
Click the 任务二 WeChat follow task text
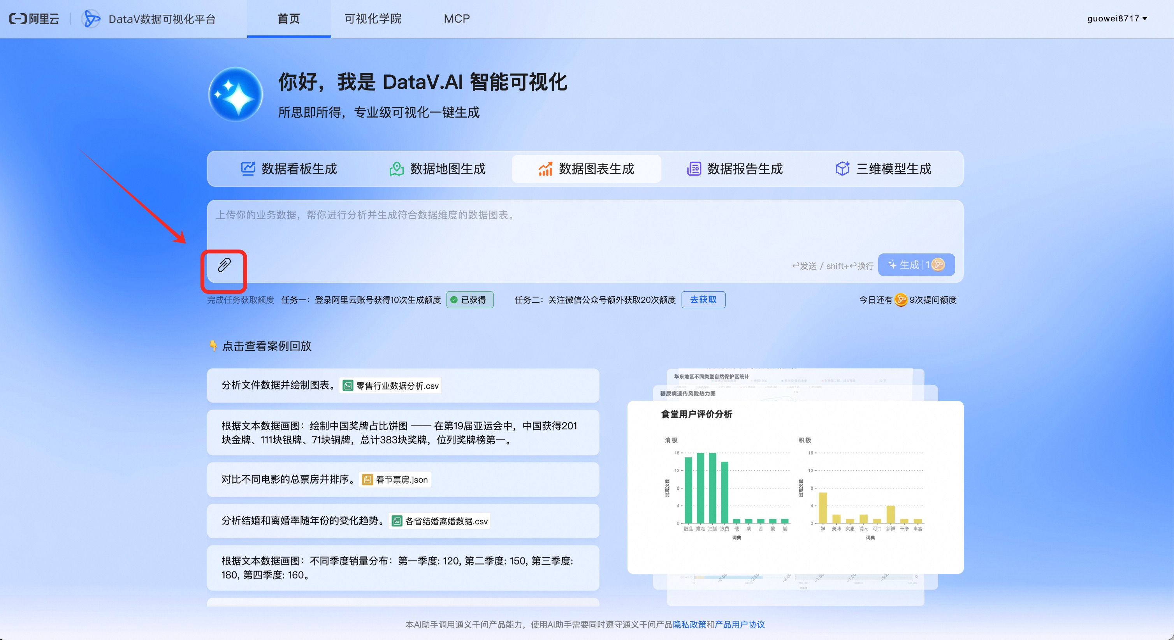(x=595, y=299)
